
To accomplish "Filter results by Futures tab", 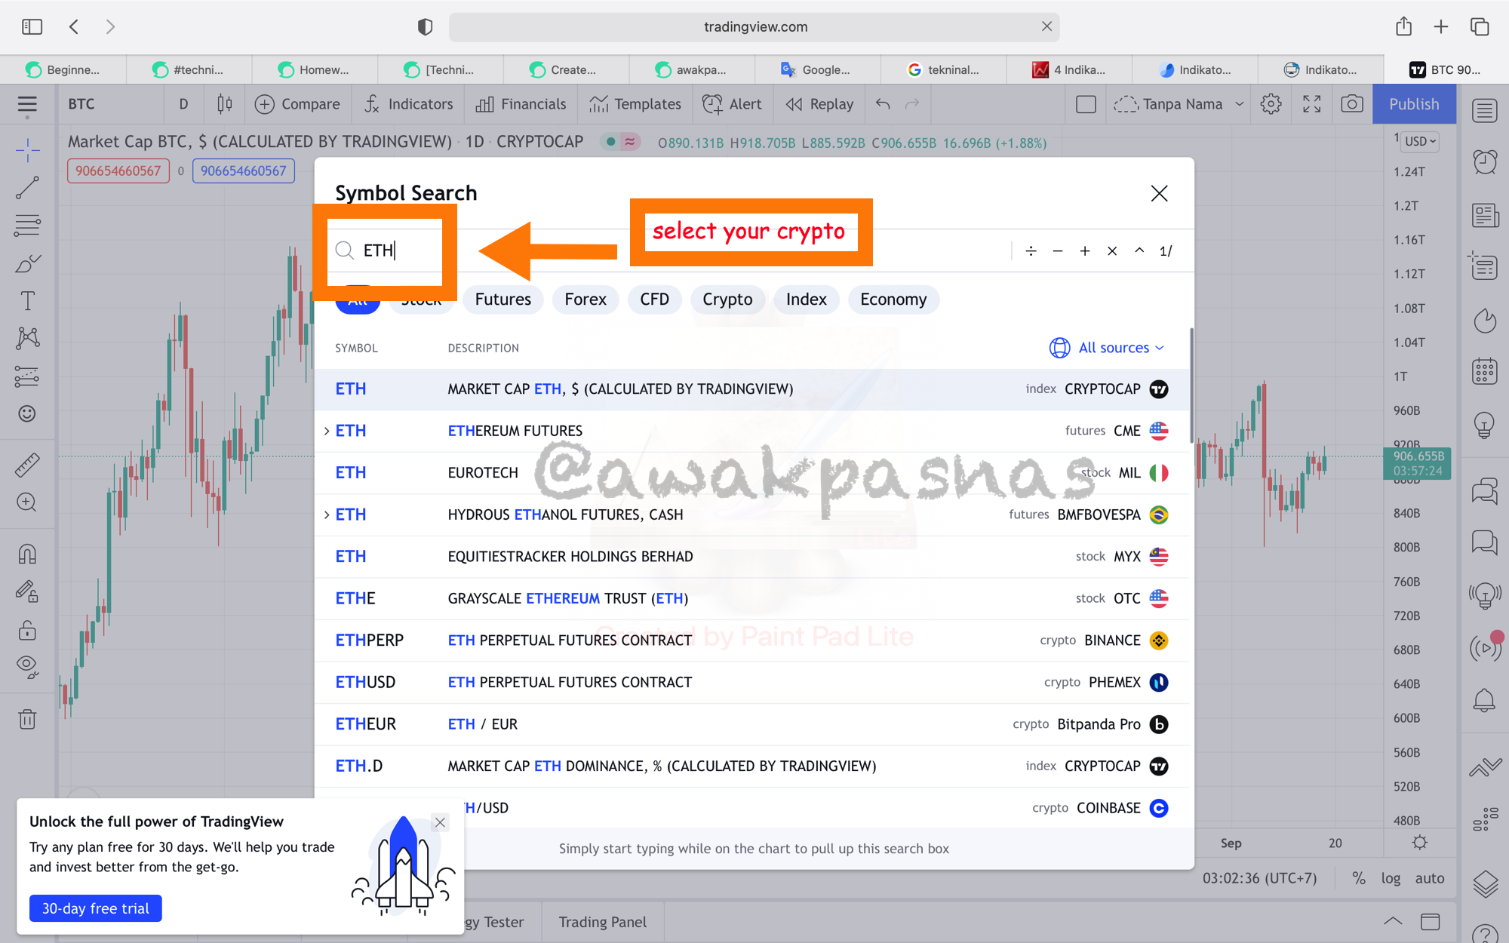I will 503,299.
